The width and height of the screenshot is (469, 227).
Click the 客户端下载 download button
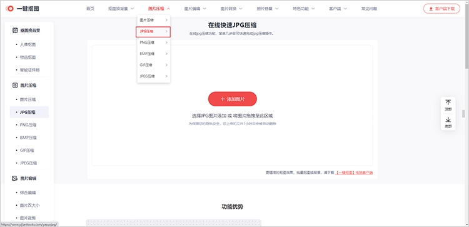coord(441,9)
